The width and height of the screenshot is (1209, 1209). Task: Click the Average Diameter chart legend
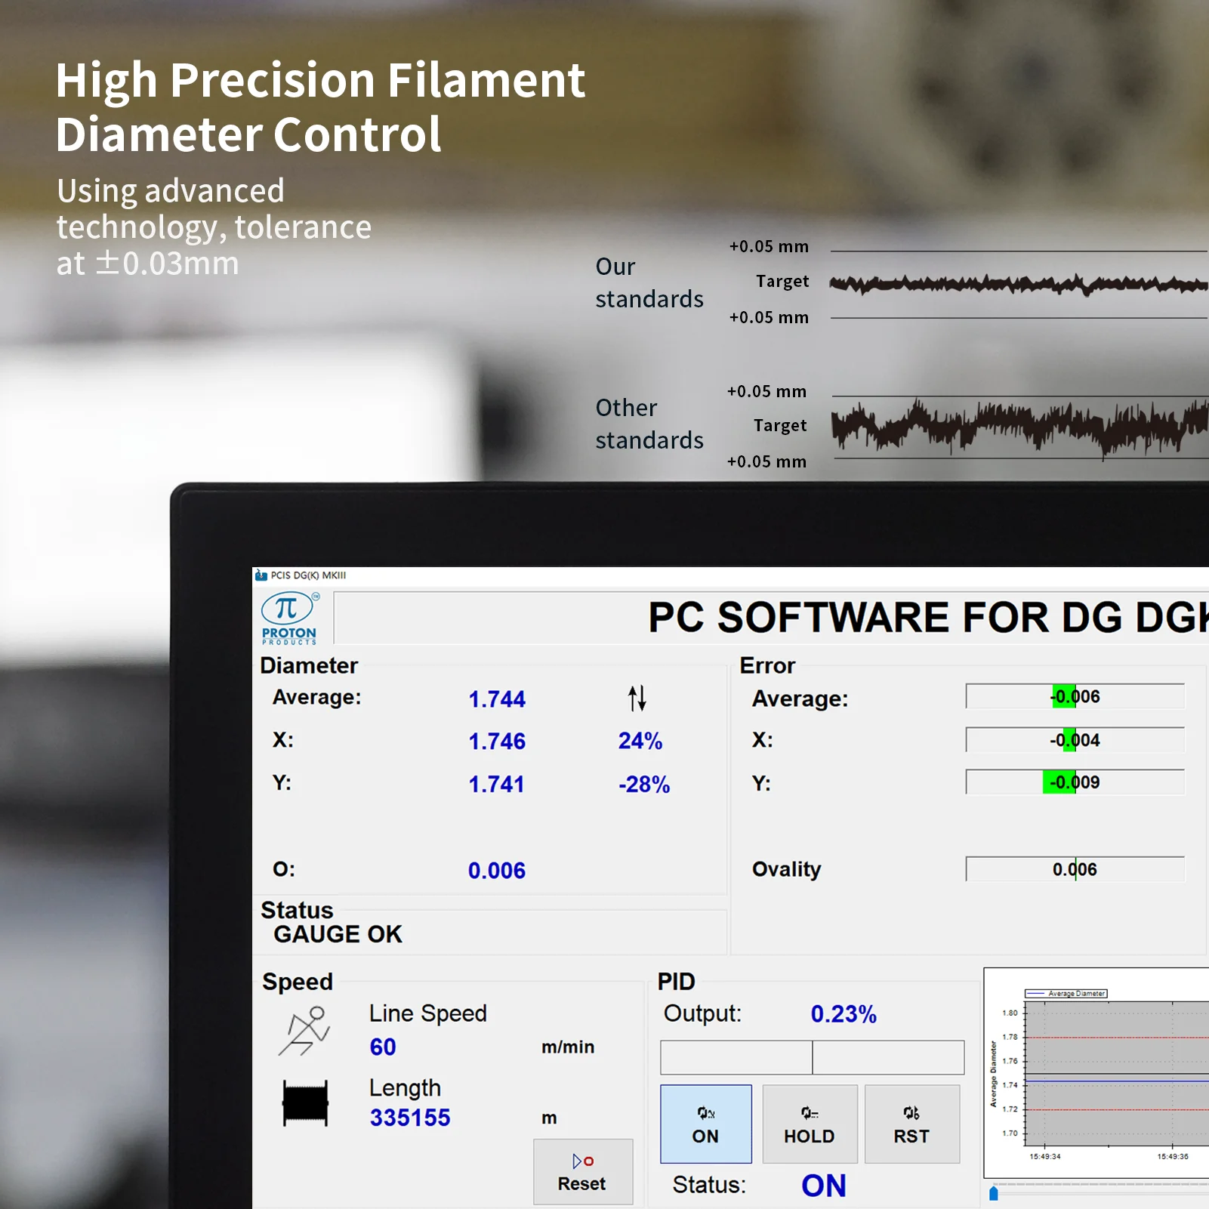click(x=1066, y=994)
